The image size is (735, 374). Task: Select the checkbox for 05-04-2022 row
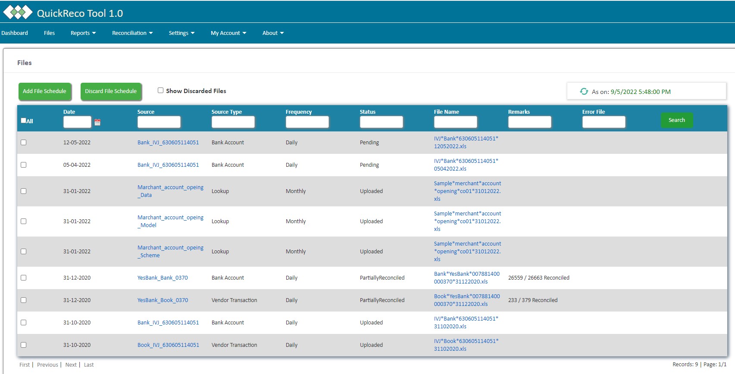[24, 165]
